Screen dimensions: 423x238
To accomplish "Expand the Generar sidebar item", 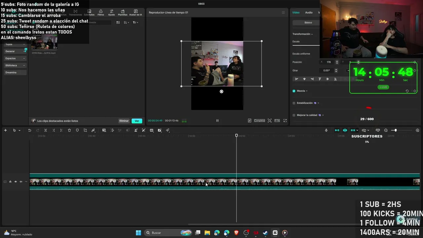I will pos(15,51).
